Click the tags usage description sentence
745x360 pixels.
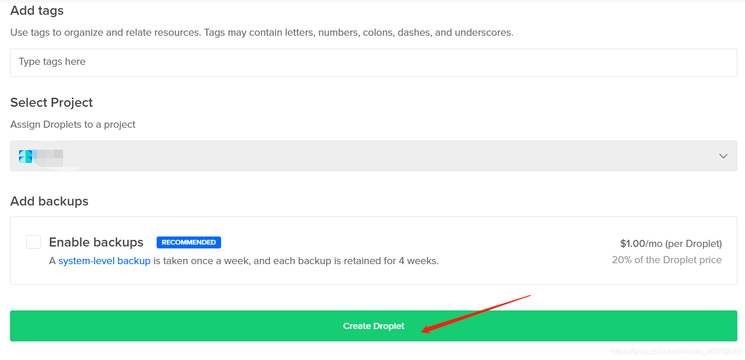click(x=262, y=32)
